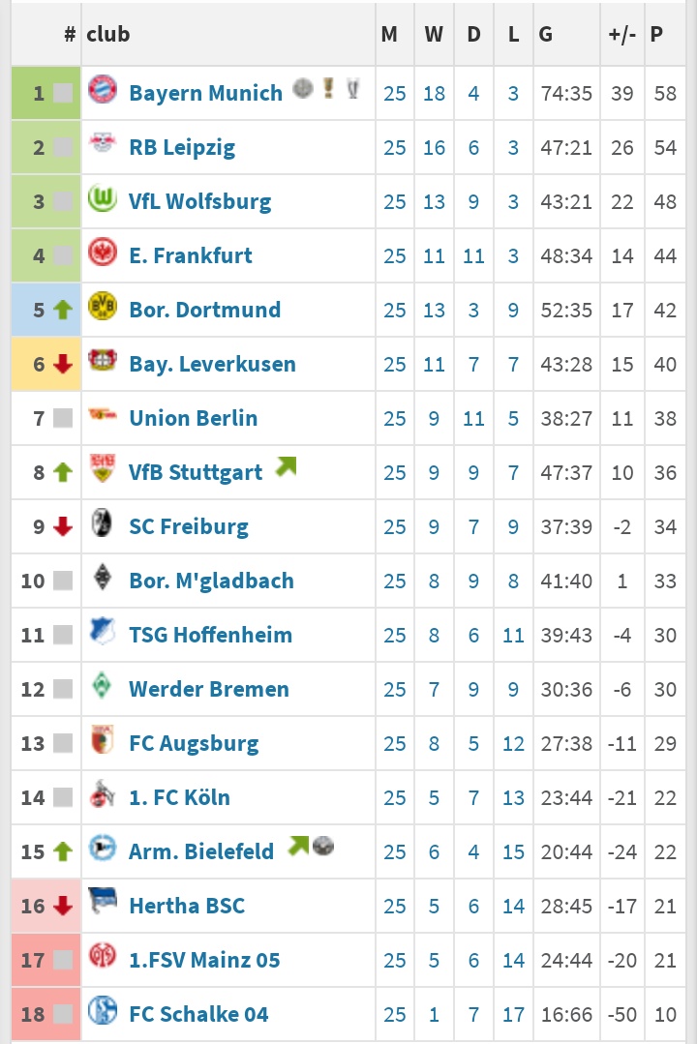Viewport: 697px width, 1044px height.
Task: Click the FC Schalke 04 crest
Action: 103,1011
